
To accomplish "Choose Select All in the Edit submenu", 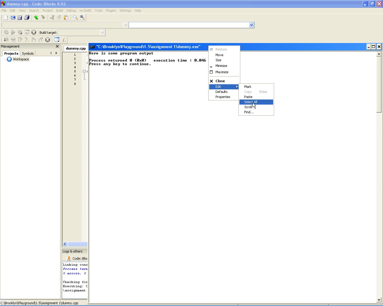I will [x=256, y=102].
